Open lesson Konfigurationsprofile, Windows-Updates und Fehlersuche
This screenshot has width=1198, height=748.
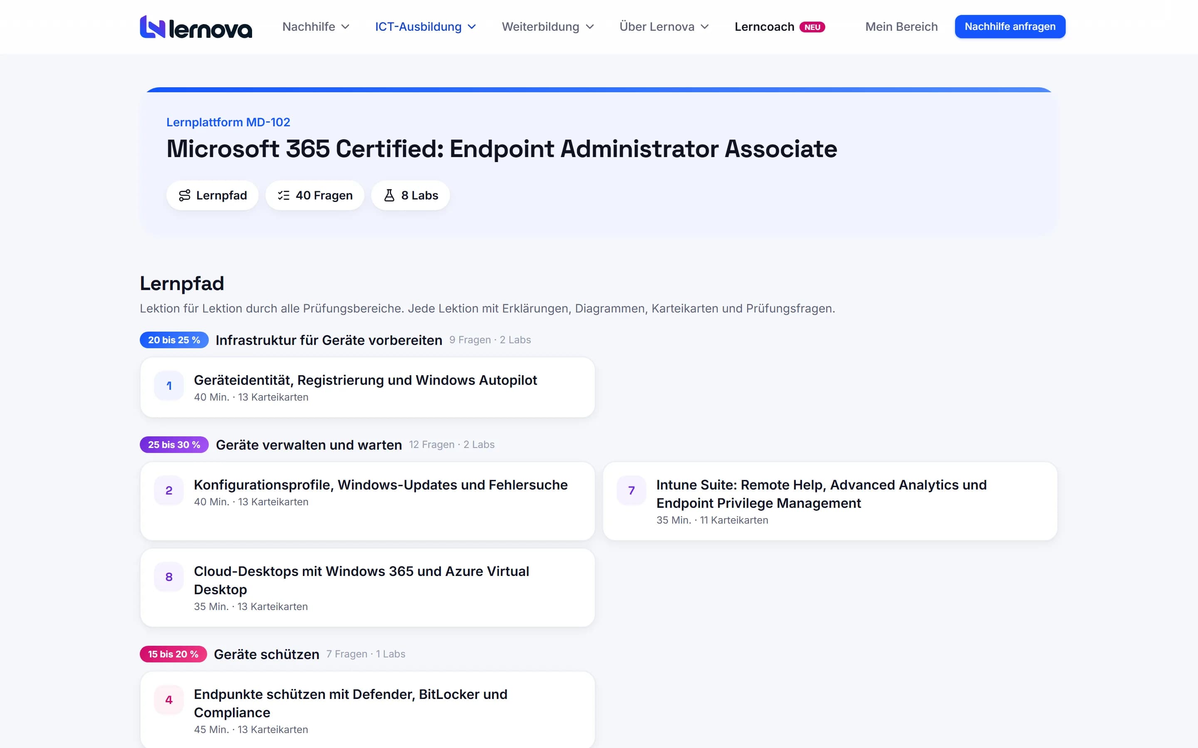tap(367, 501)
